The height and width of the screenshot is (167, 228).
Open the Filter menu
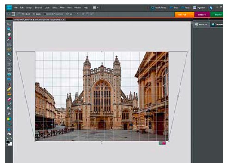[x=62, y=8]
